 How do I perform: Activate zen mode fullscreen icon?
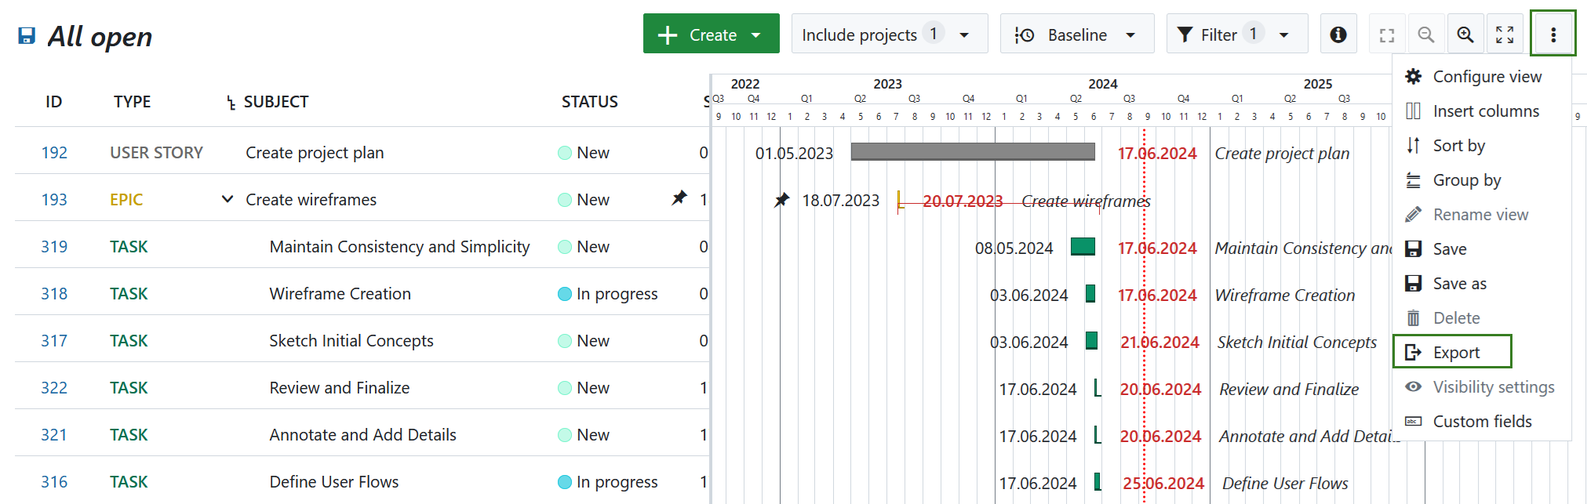pos(1504,34)
